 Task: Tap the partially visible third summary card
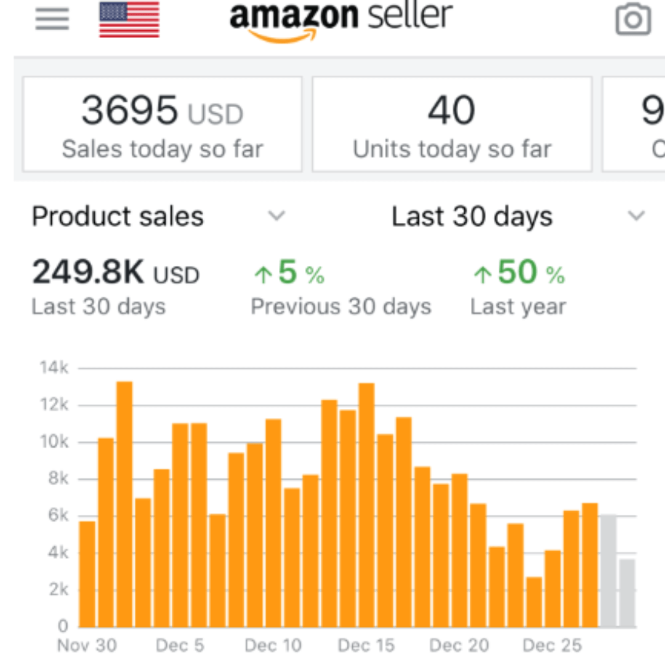634,124
